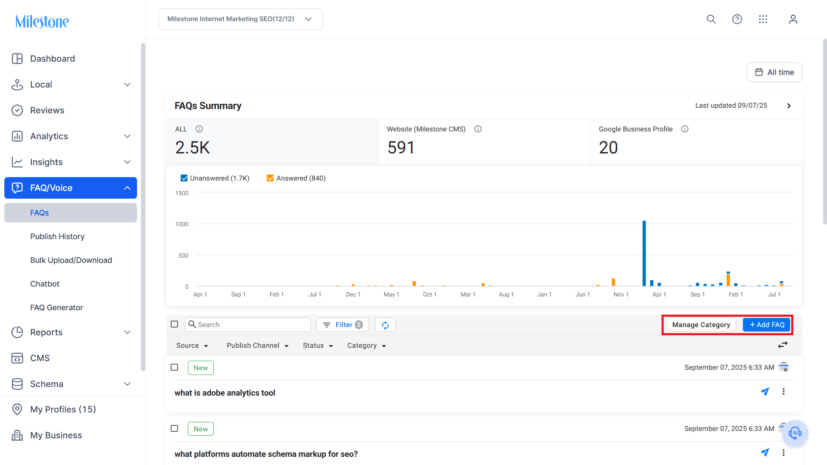Image resolution: width=827 pixels, height=465 pixels.
Task: Expand the Publish Channel filter dropdown
Action: tap(258, 346)
